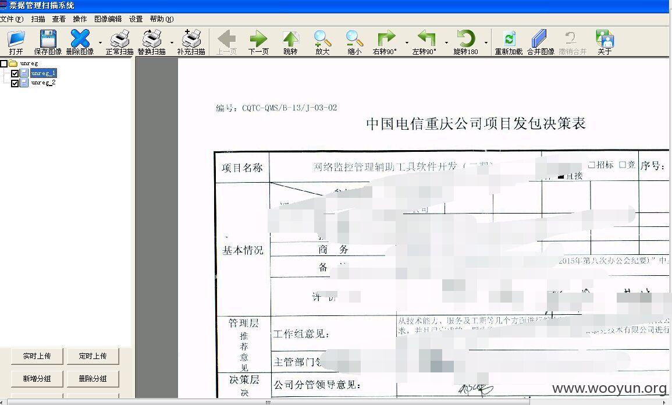Viewport: 672px width, 405px height.
Task: Rotate image right with 右转90°
Action: (x=385, y=42)
